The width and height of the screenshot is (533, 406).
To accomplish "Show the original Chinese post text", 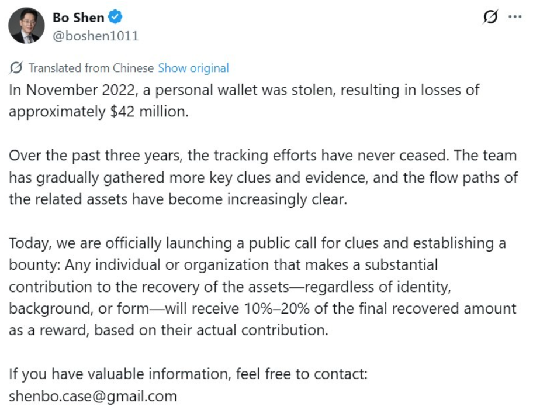I will pos(193,68).
